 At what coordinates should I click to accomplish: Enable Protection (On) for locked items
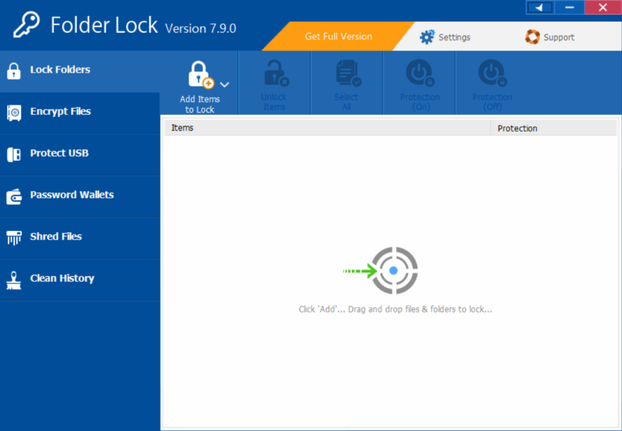click(x=419, y=83)
